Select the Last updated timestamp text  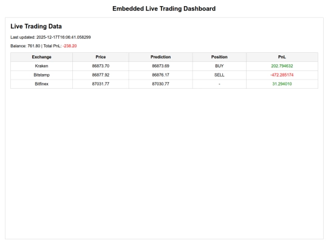(50, 37)
